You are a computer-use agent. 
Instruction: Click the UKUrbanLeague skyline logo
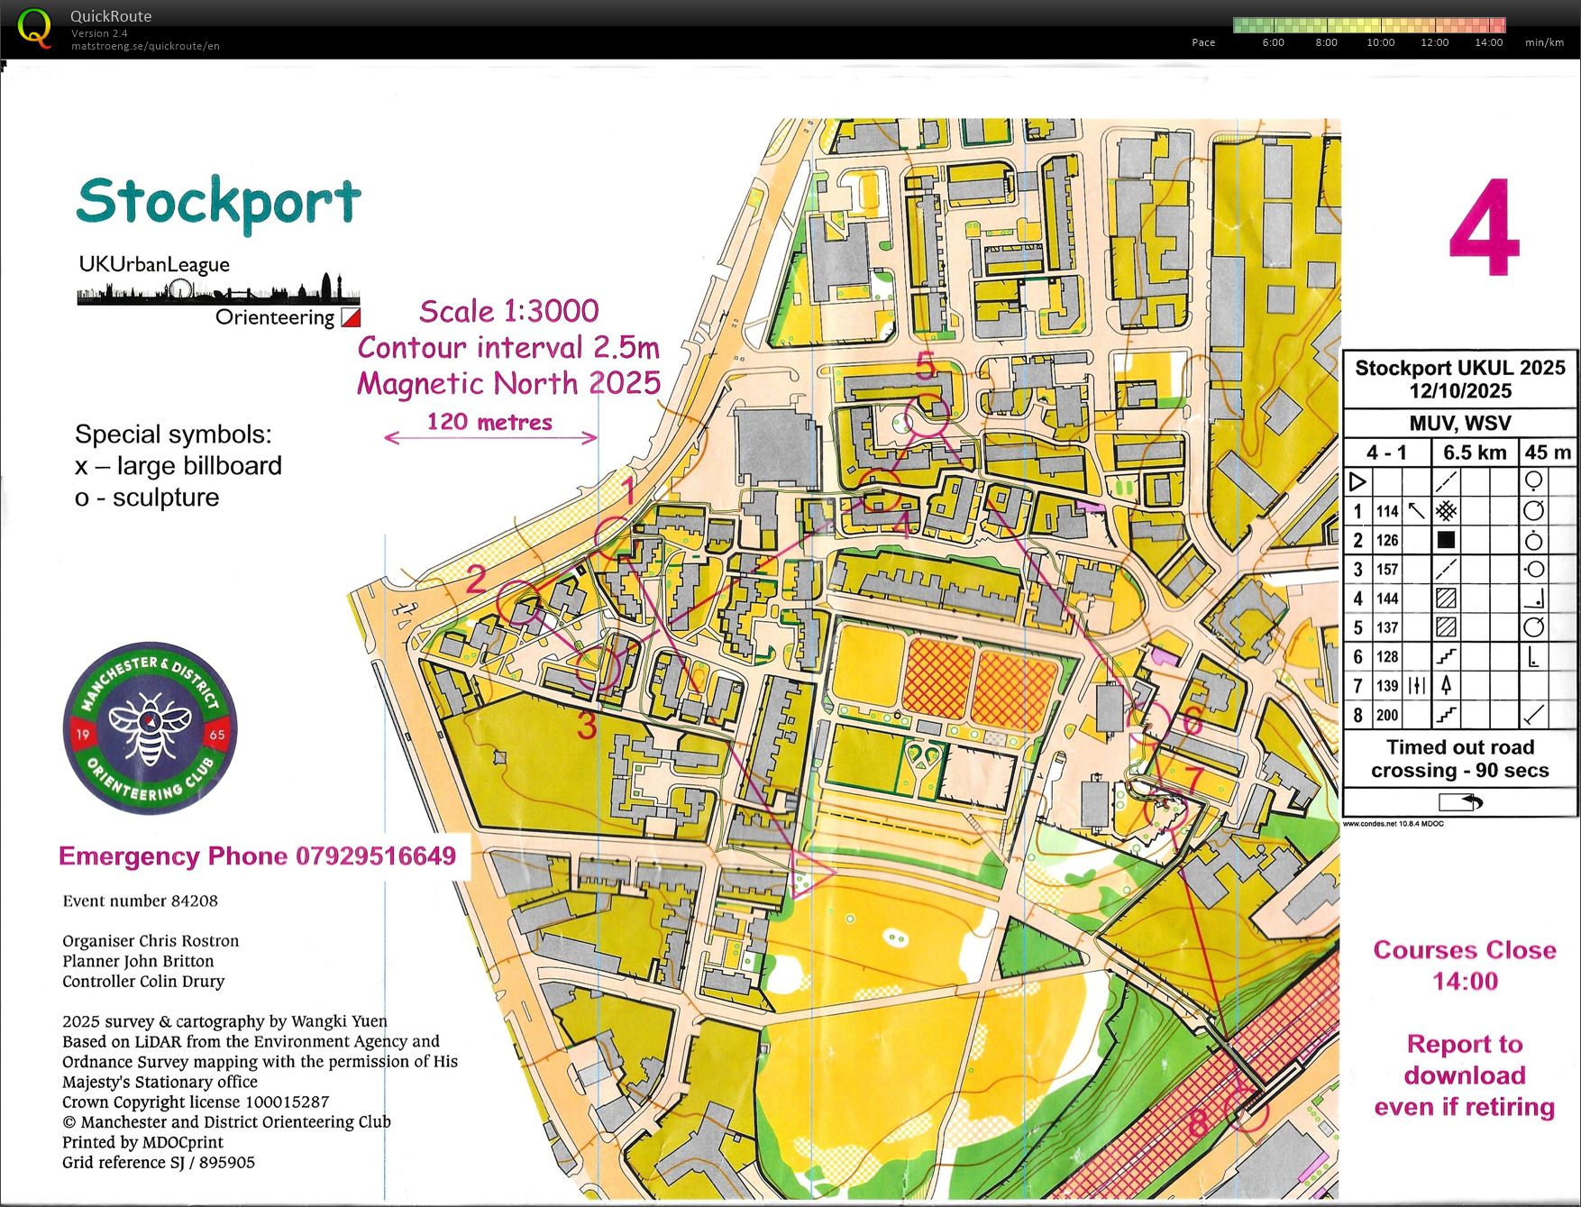click(218, 290)
